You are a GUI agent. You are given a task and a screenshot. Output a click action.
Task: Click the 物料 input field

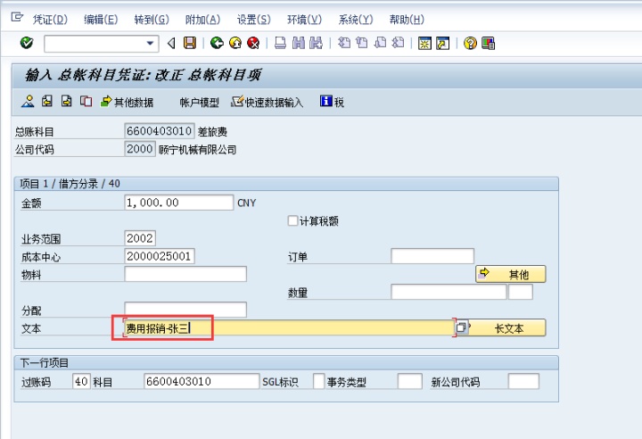click(185, 274)
